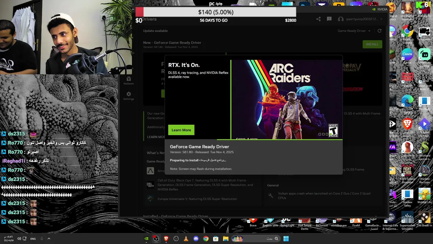This screenshot has height=244, width=433.
Task: Open the Streamlabs Desktop shortcut
Action: [424, 57]
